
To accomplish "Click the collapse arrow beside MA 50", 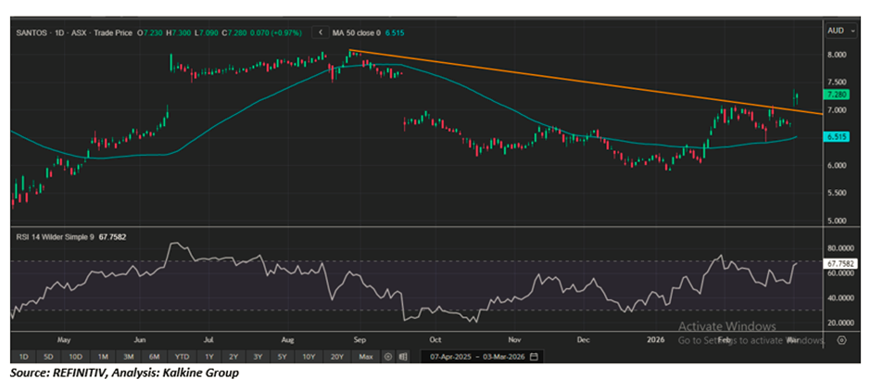I will coord(321,32).
